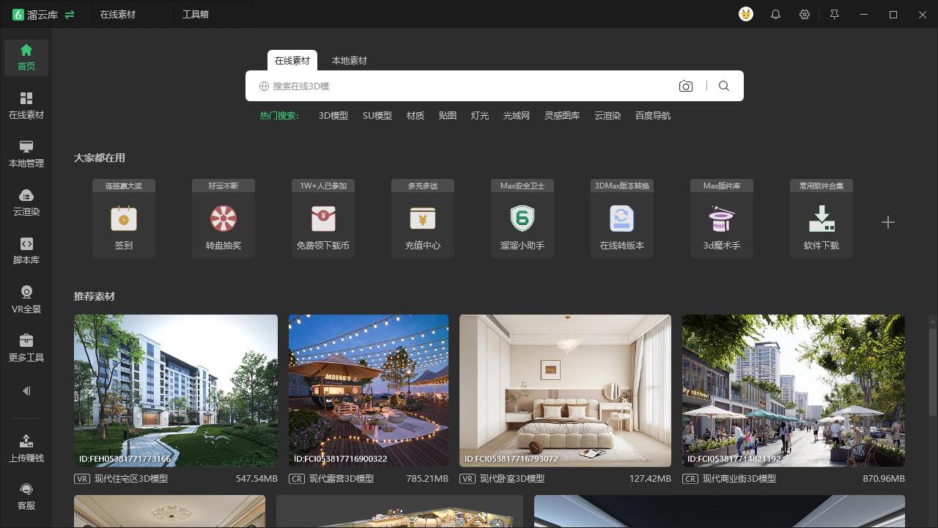The width and height of the screenshot is (938, 528).
Task: Pin the window on top
Action: (x=834, y=14)
